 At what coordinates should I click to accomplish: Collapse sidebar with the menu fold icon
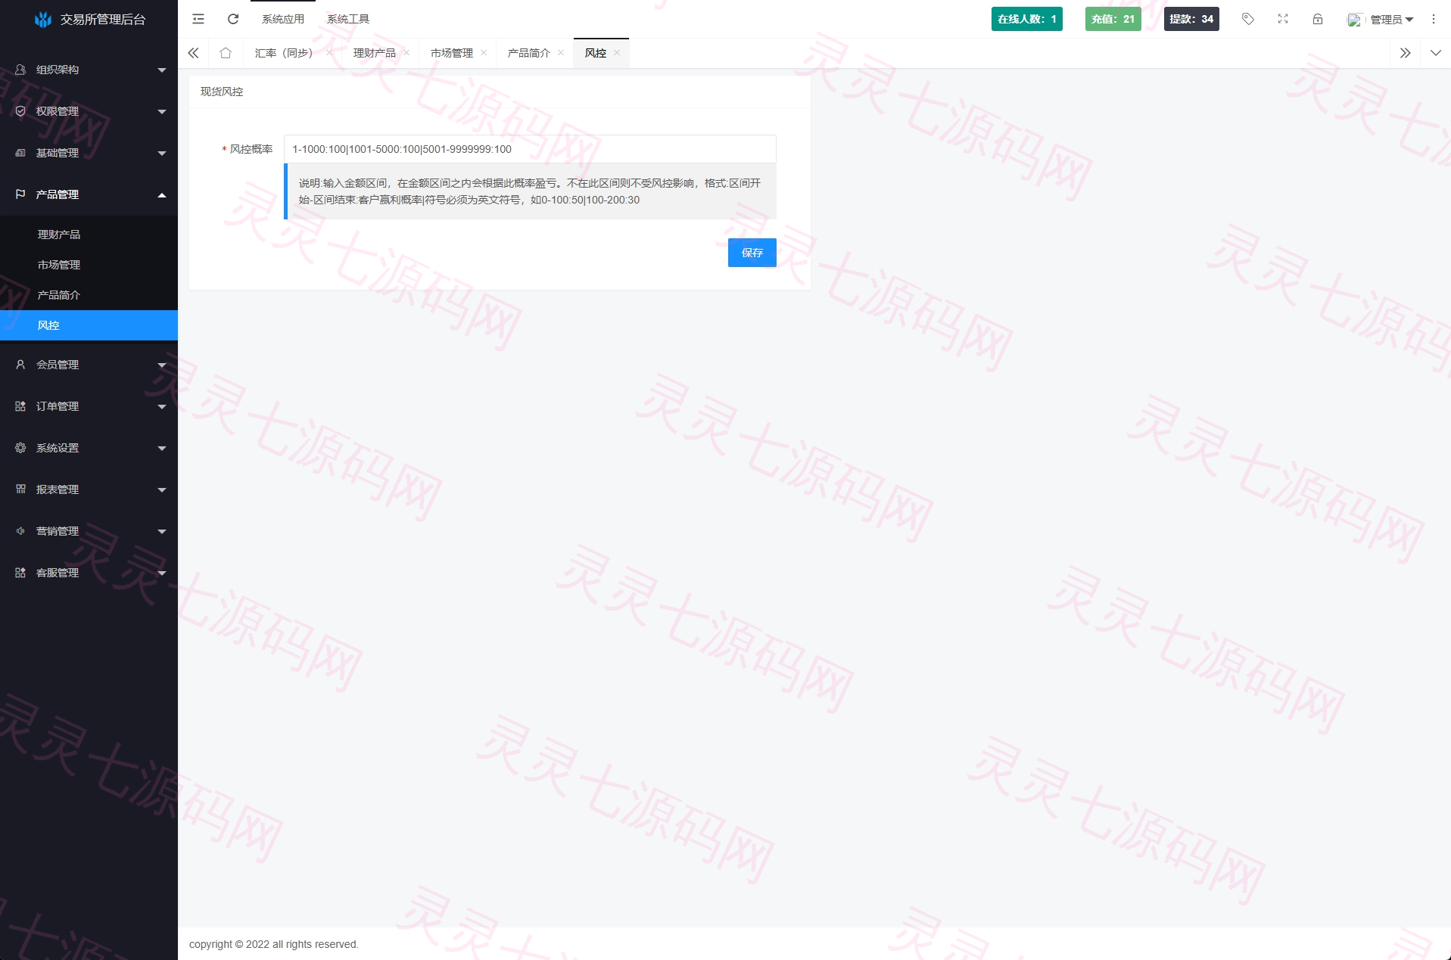[x=198, y=19]
